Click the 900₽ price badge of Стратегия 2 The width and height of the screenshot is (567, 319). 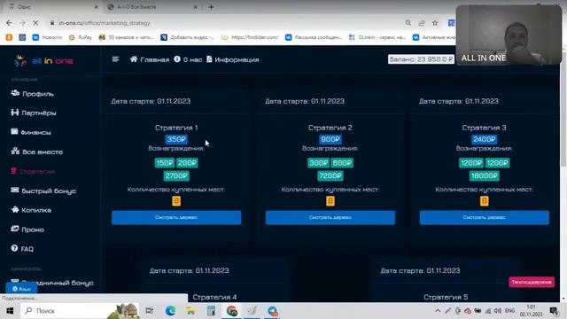point(330,139)
